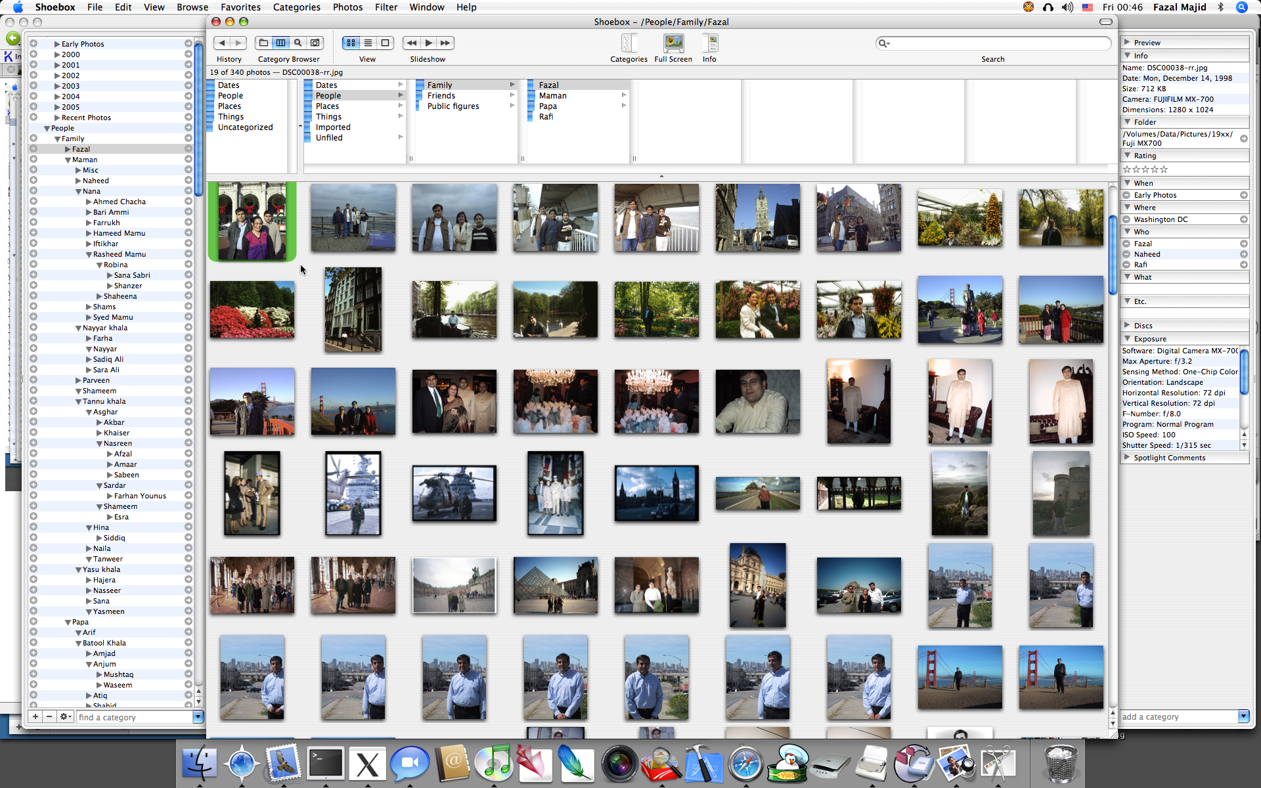Click magnifier search icon in Category Browser
Image resolution: width=1261 pixels, height=788 pixels.
(298, 43)
